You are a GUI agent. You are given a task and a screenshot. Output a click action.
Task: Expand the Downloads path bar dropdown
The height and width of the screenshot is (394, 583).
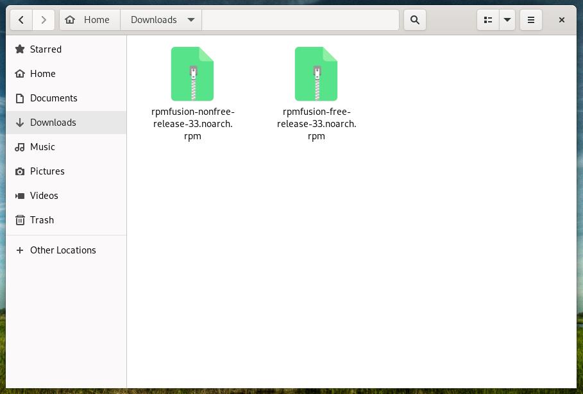(190, 20)
